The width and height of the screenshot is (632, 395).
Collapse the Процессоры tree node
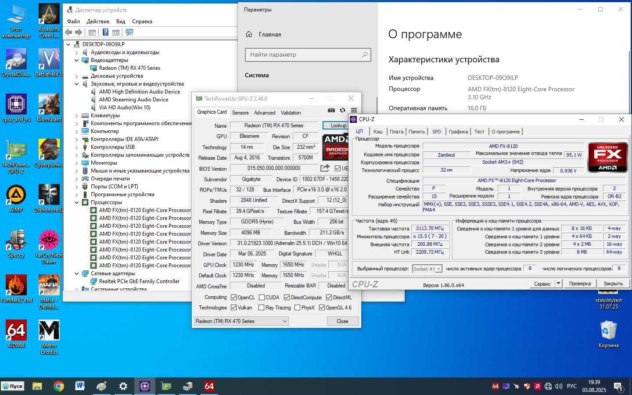tap(77, 202)
